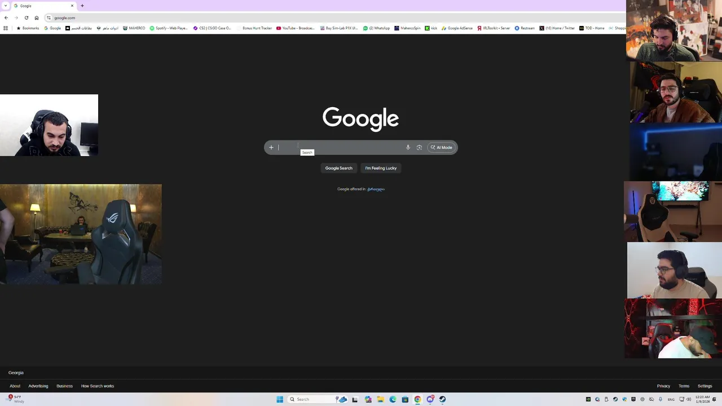Click I'm Feeling Lucky button
722x406 pixels.
[381, 168]
